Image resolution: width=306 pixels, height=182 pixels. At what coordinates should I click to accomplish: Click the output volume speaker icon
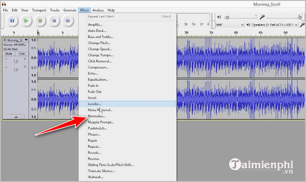(219, 17)
